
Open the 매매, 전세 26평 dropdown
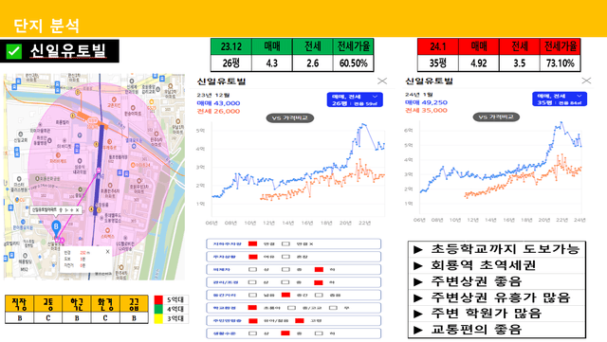coord(355,99)
